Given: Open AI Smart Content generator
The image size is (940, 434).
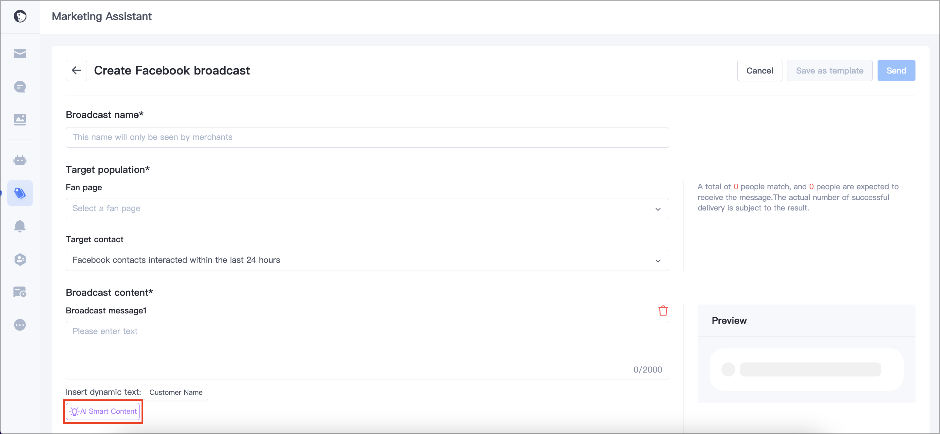Looking at the screenshot, I should pos(103,411).
